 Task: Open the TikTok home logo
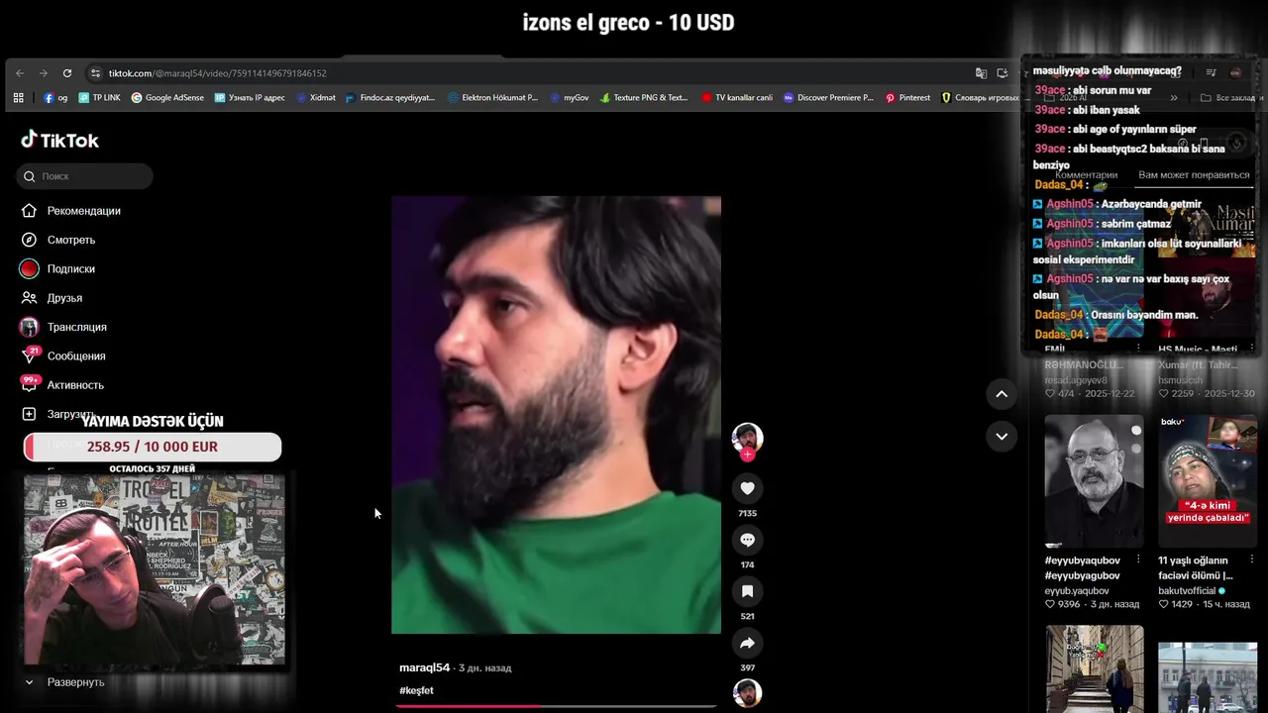pyautogui.click(x=59, y=140)
